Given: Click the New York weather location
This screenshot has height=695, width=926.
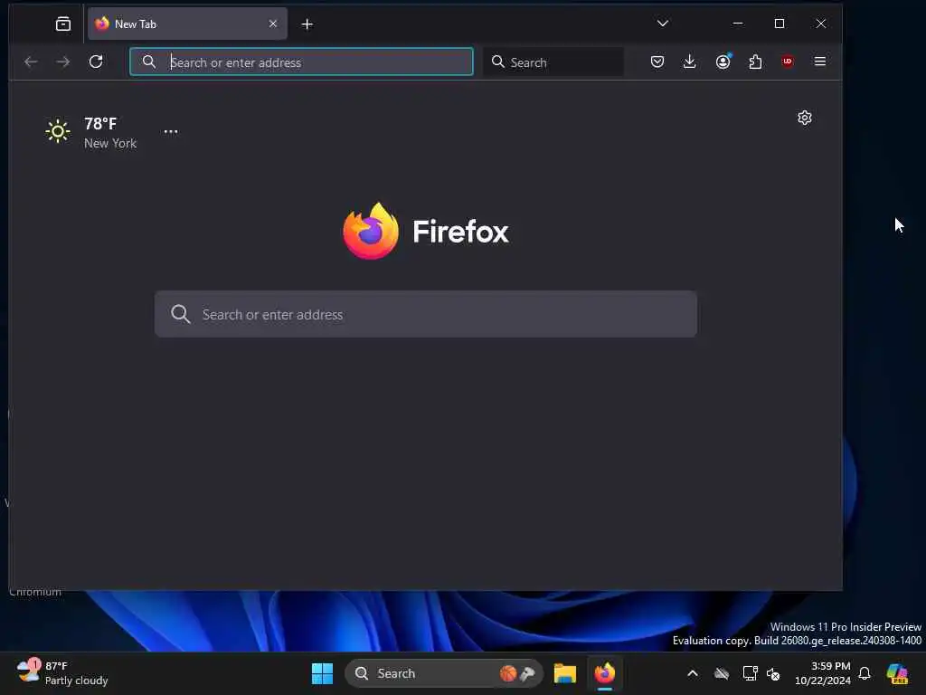Looking at the screenshot, I should (109, 144).
